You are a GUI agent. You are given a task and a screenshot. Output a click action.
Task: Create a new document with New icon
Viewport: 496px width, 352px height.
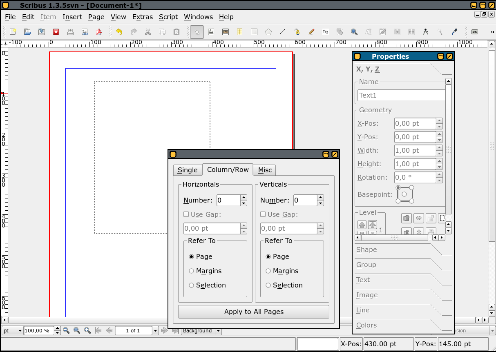click(13, 32)
